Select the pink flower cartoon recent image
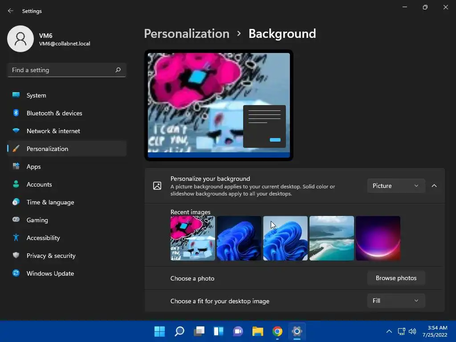This screenshot has height=342, width=456. [192, 238]
